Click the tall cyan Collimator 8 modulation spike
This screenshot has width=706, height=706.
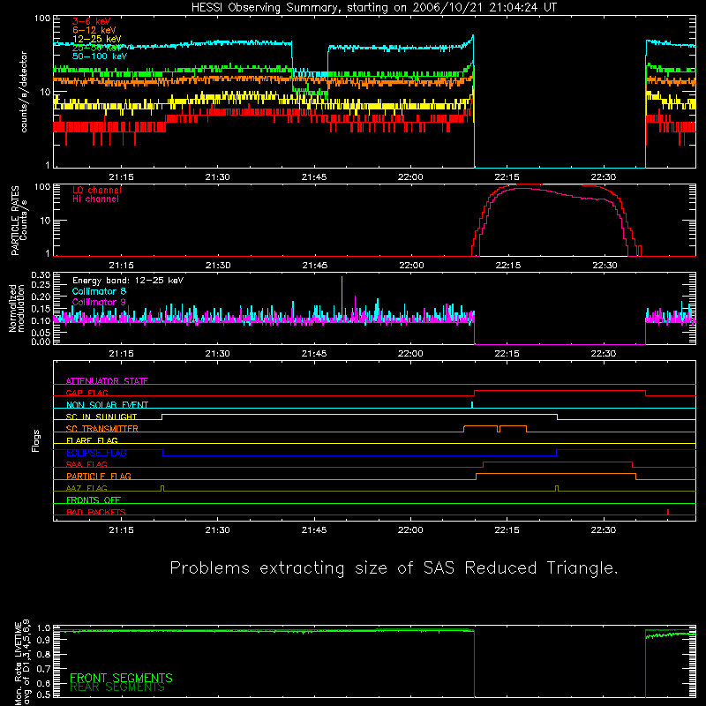point(342,297)
